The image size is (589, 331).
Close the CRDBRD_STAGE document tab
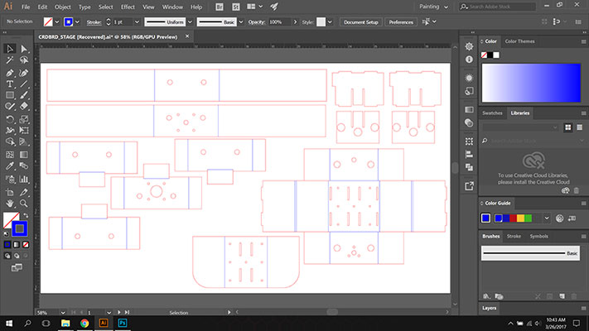pos(187,36)
